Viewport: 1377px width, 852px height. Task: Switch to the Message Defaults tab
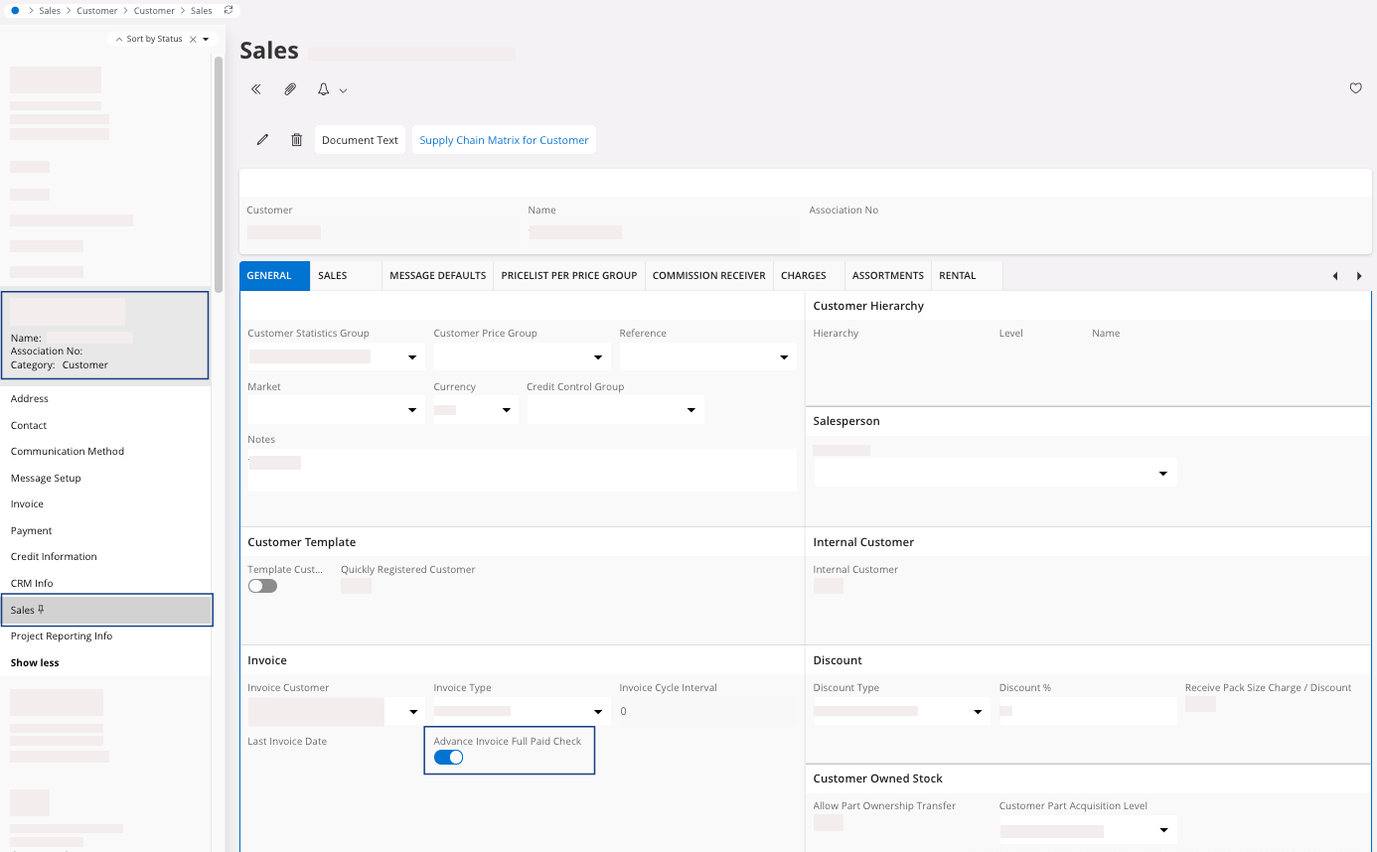pyautogui.click(x=437, y=275)
